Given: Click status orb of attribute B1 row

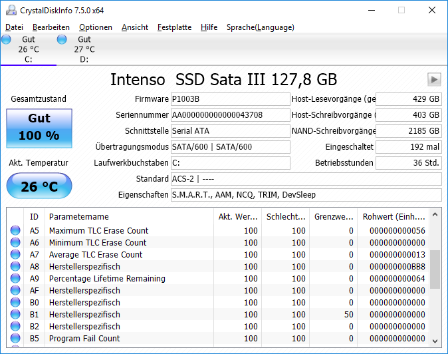Looking at the screenshot, I should coord(15,315).
